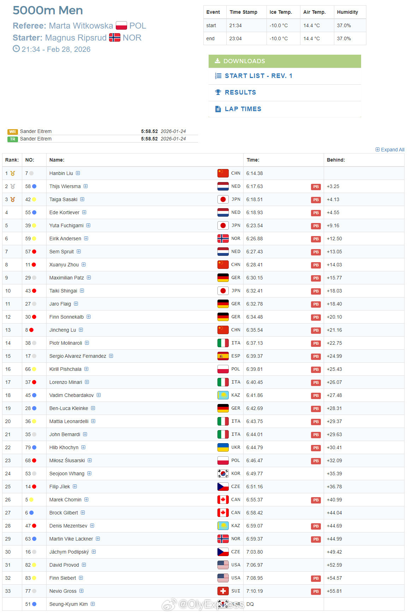Click the DQ result for Seung-Kyum Kim
Image resolution: width=407 pixels, height=615 pixels.
click(250, 604)
